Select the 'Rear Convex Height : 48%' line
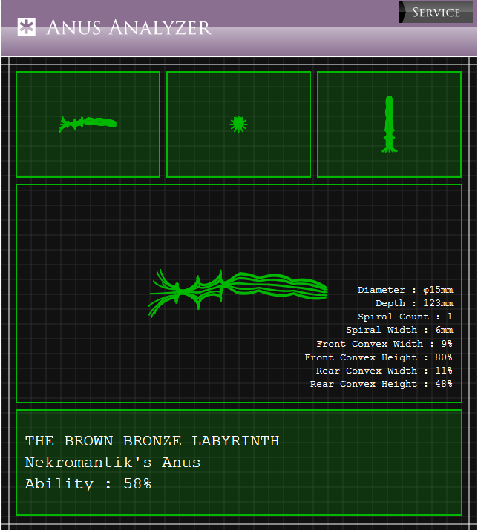The width and height of the screenshot is (478, 530). (x=382, y=384)
